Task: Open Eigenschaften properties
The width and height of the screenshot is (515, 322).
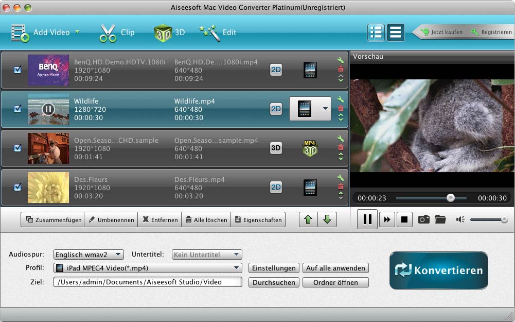Action: click(x=258, y=219)
